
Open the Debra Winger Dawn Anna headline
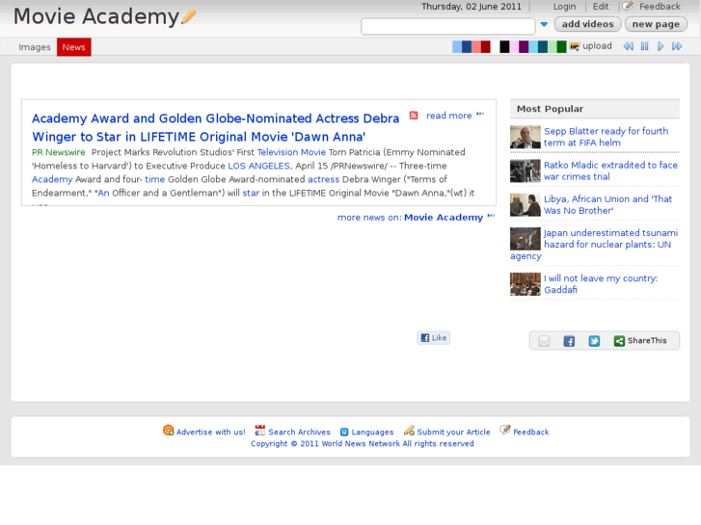point(215,127)
